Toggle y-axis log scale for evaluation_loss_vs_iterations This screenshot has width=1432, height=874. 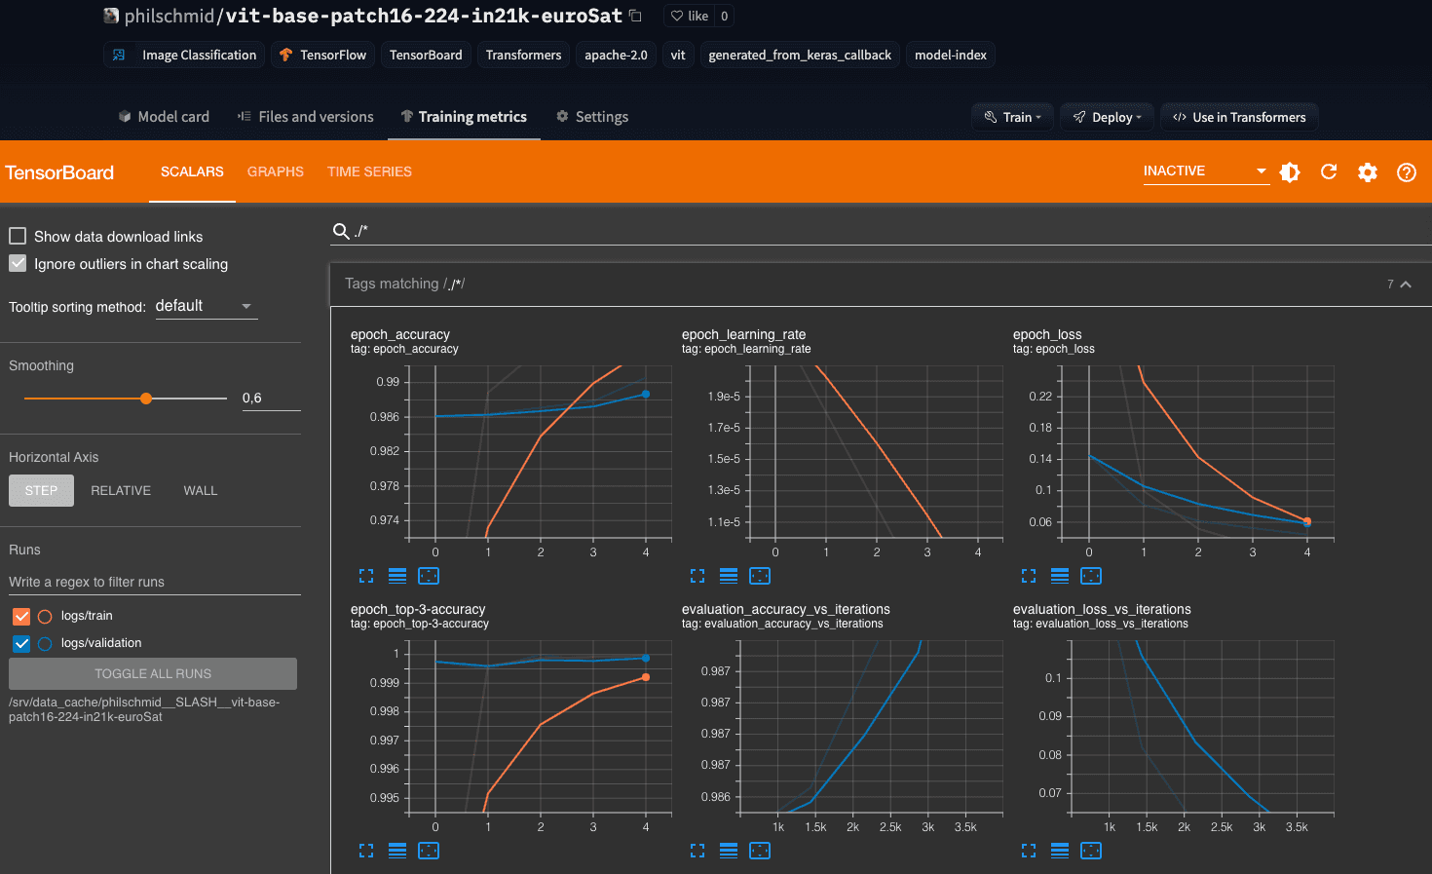1060,851
